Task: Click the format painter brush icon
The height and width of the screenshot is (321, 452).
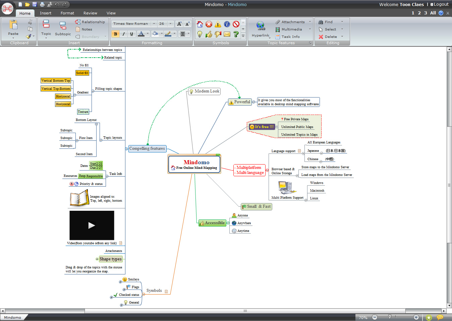Action: pyautogui.click(x=29, y=36)
